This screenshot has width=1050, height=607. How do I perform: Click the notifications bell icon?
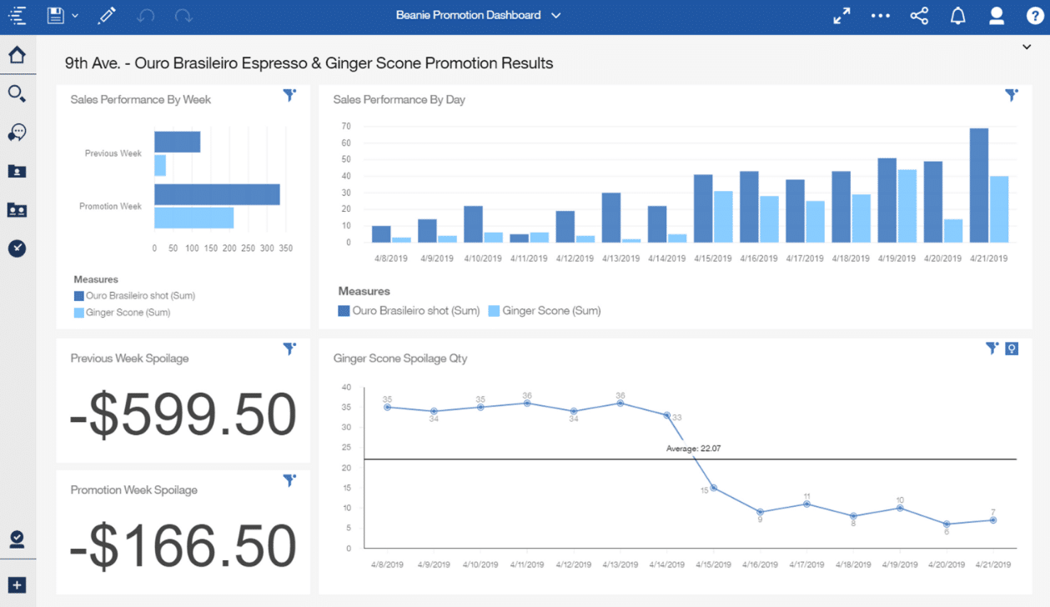957,16
